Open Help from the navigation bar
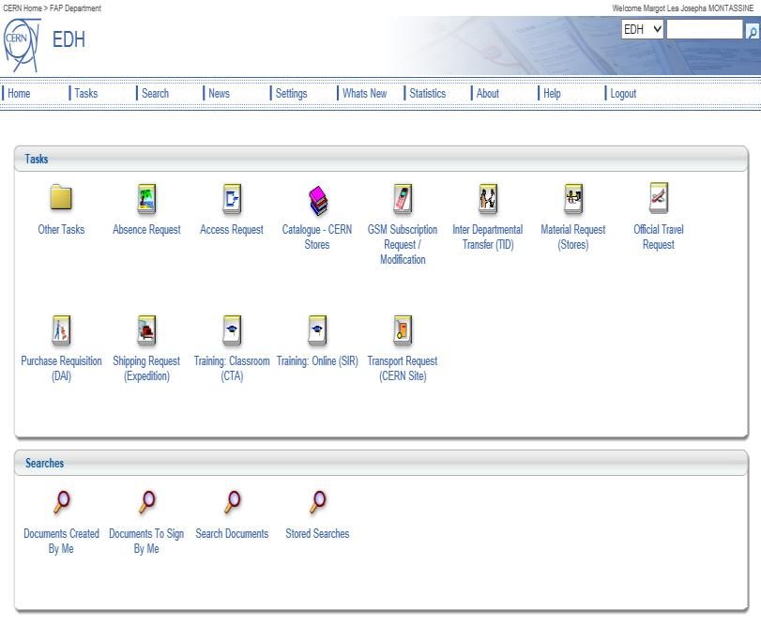Screen dimensions: 761x627 552,93
